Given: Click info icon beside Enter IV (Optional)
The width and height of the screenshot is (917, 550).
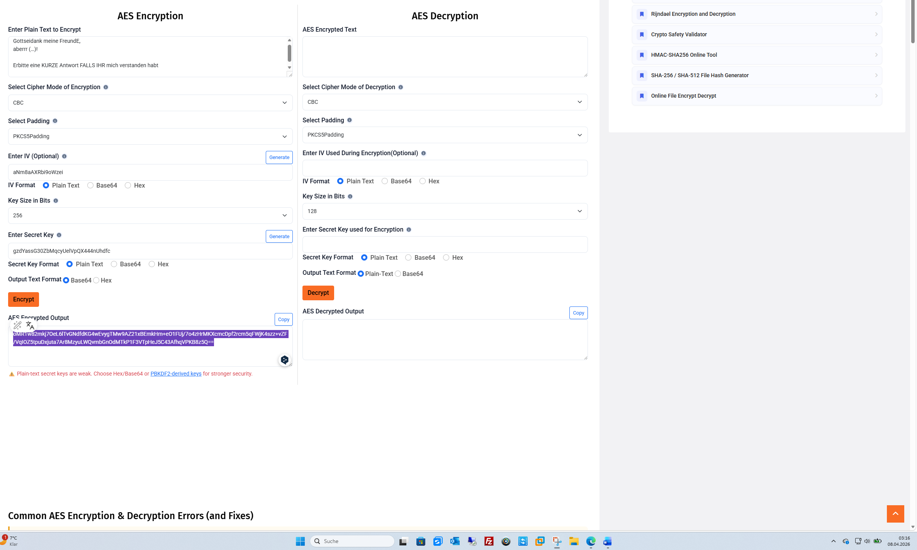Looking at the screenshot, I should click(x=64, y=156).
